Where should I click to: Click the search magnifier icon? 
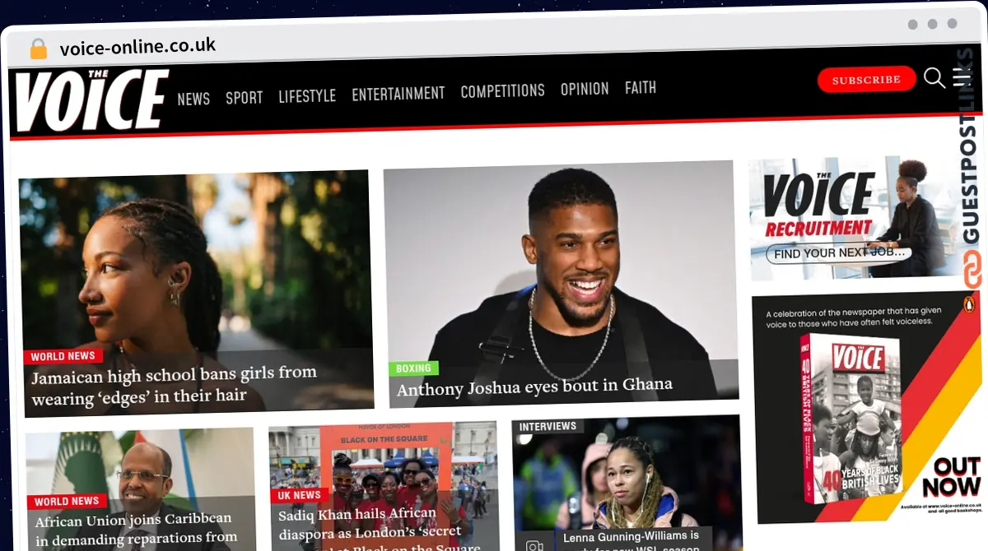[934, 78]
